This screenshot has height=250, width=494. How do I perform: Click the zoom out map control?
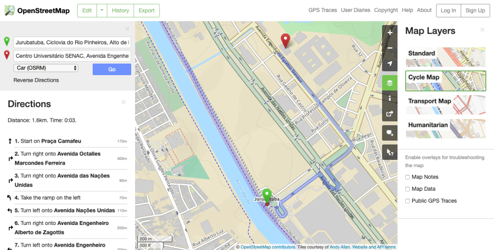(390, 48)
